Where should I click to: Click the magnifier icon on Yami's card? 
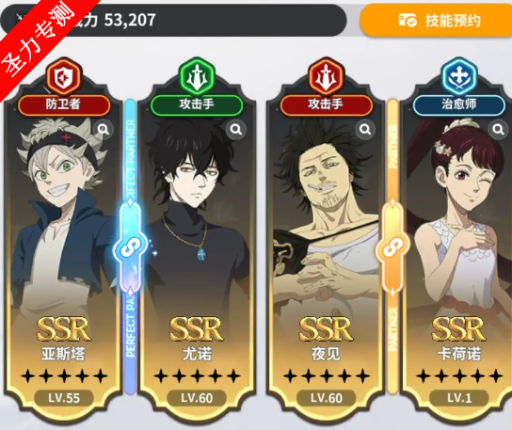click(x=365, y=130)
